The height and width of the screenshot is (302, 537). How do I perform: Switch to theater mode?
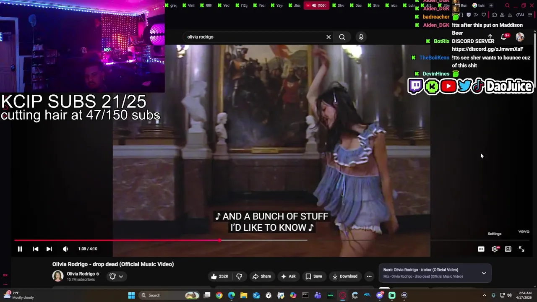click(x=508, y=249)
